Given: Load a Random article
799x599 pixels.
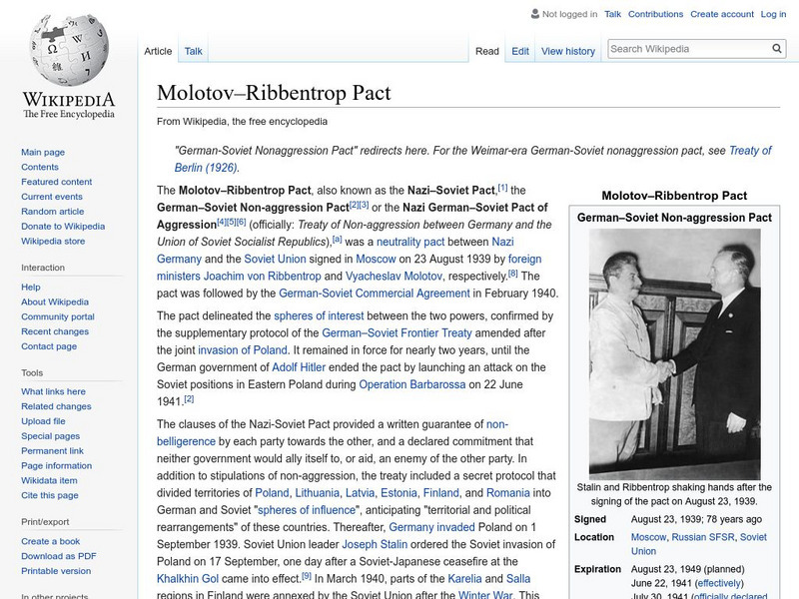Looking at the screenshot, I should click(x=53, y=211).
